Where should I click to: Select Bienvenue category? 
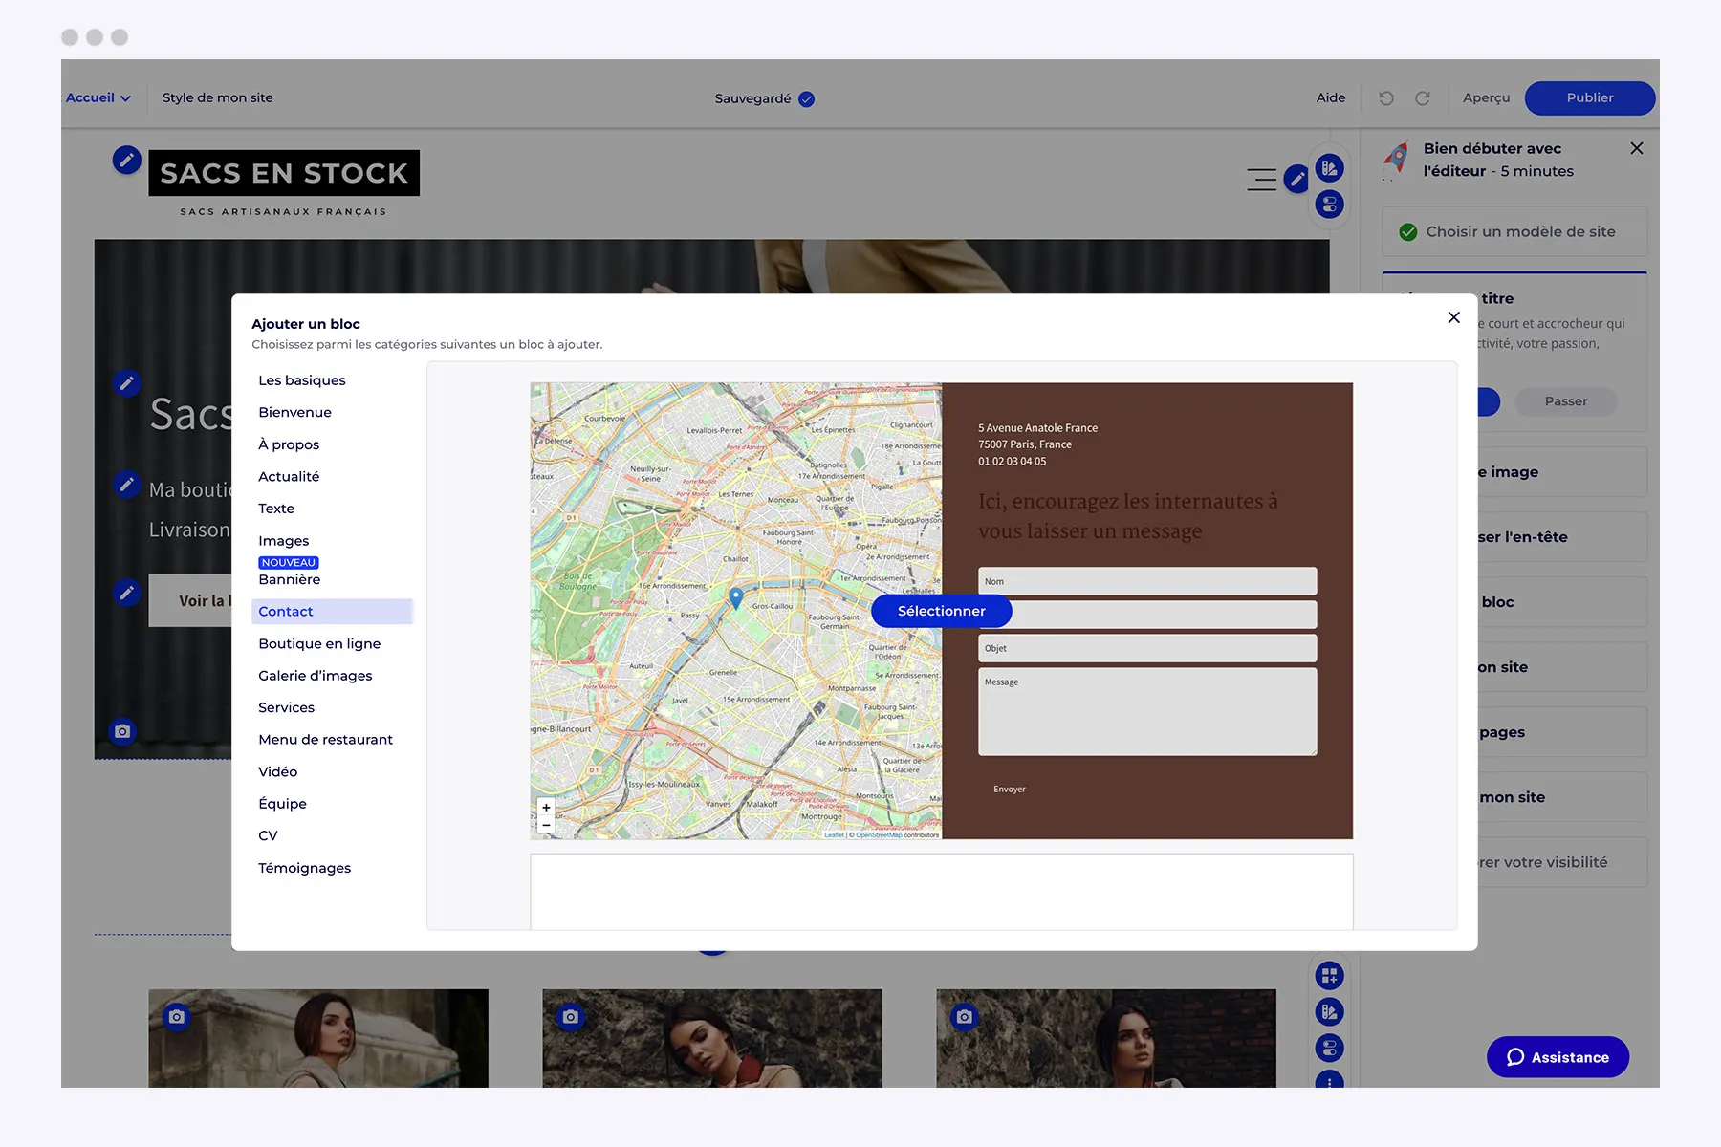point(294,412)
